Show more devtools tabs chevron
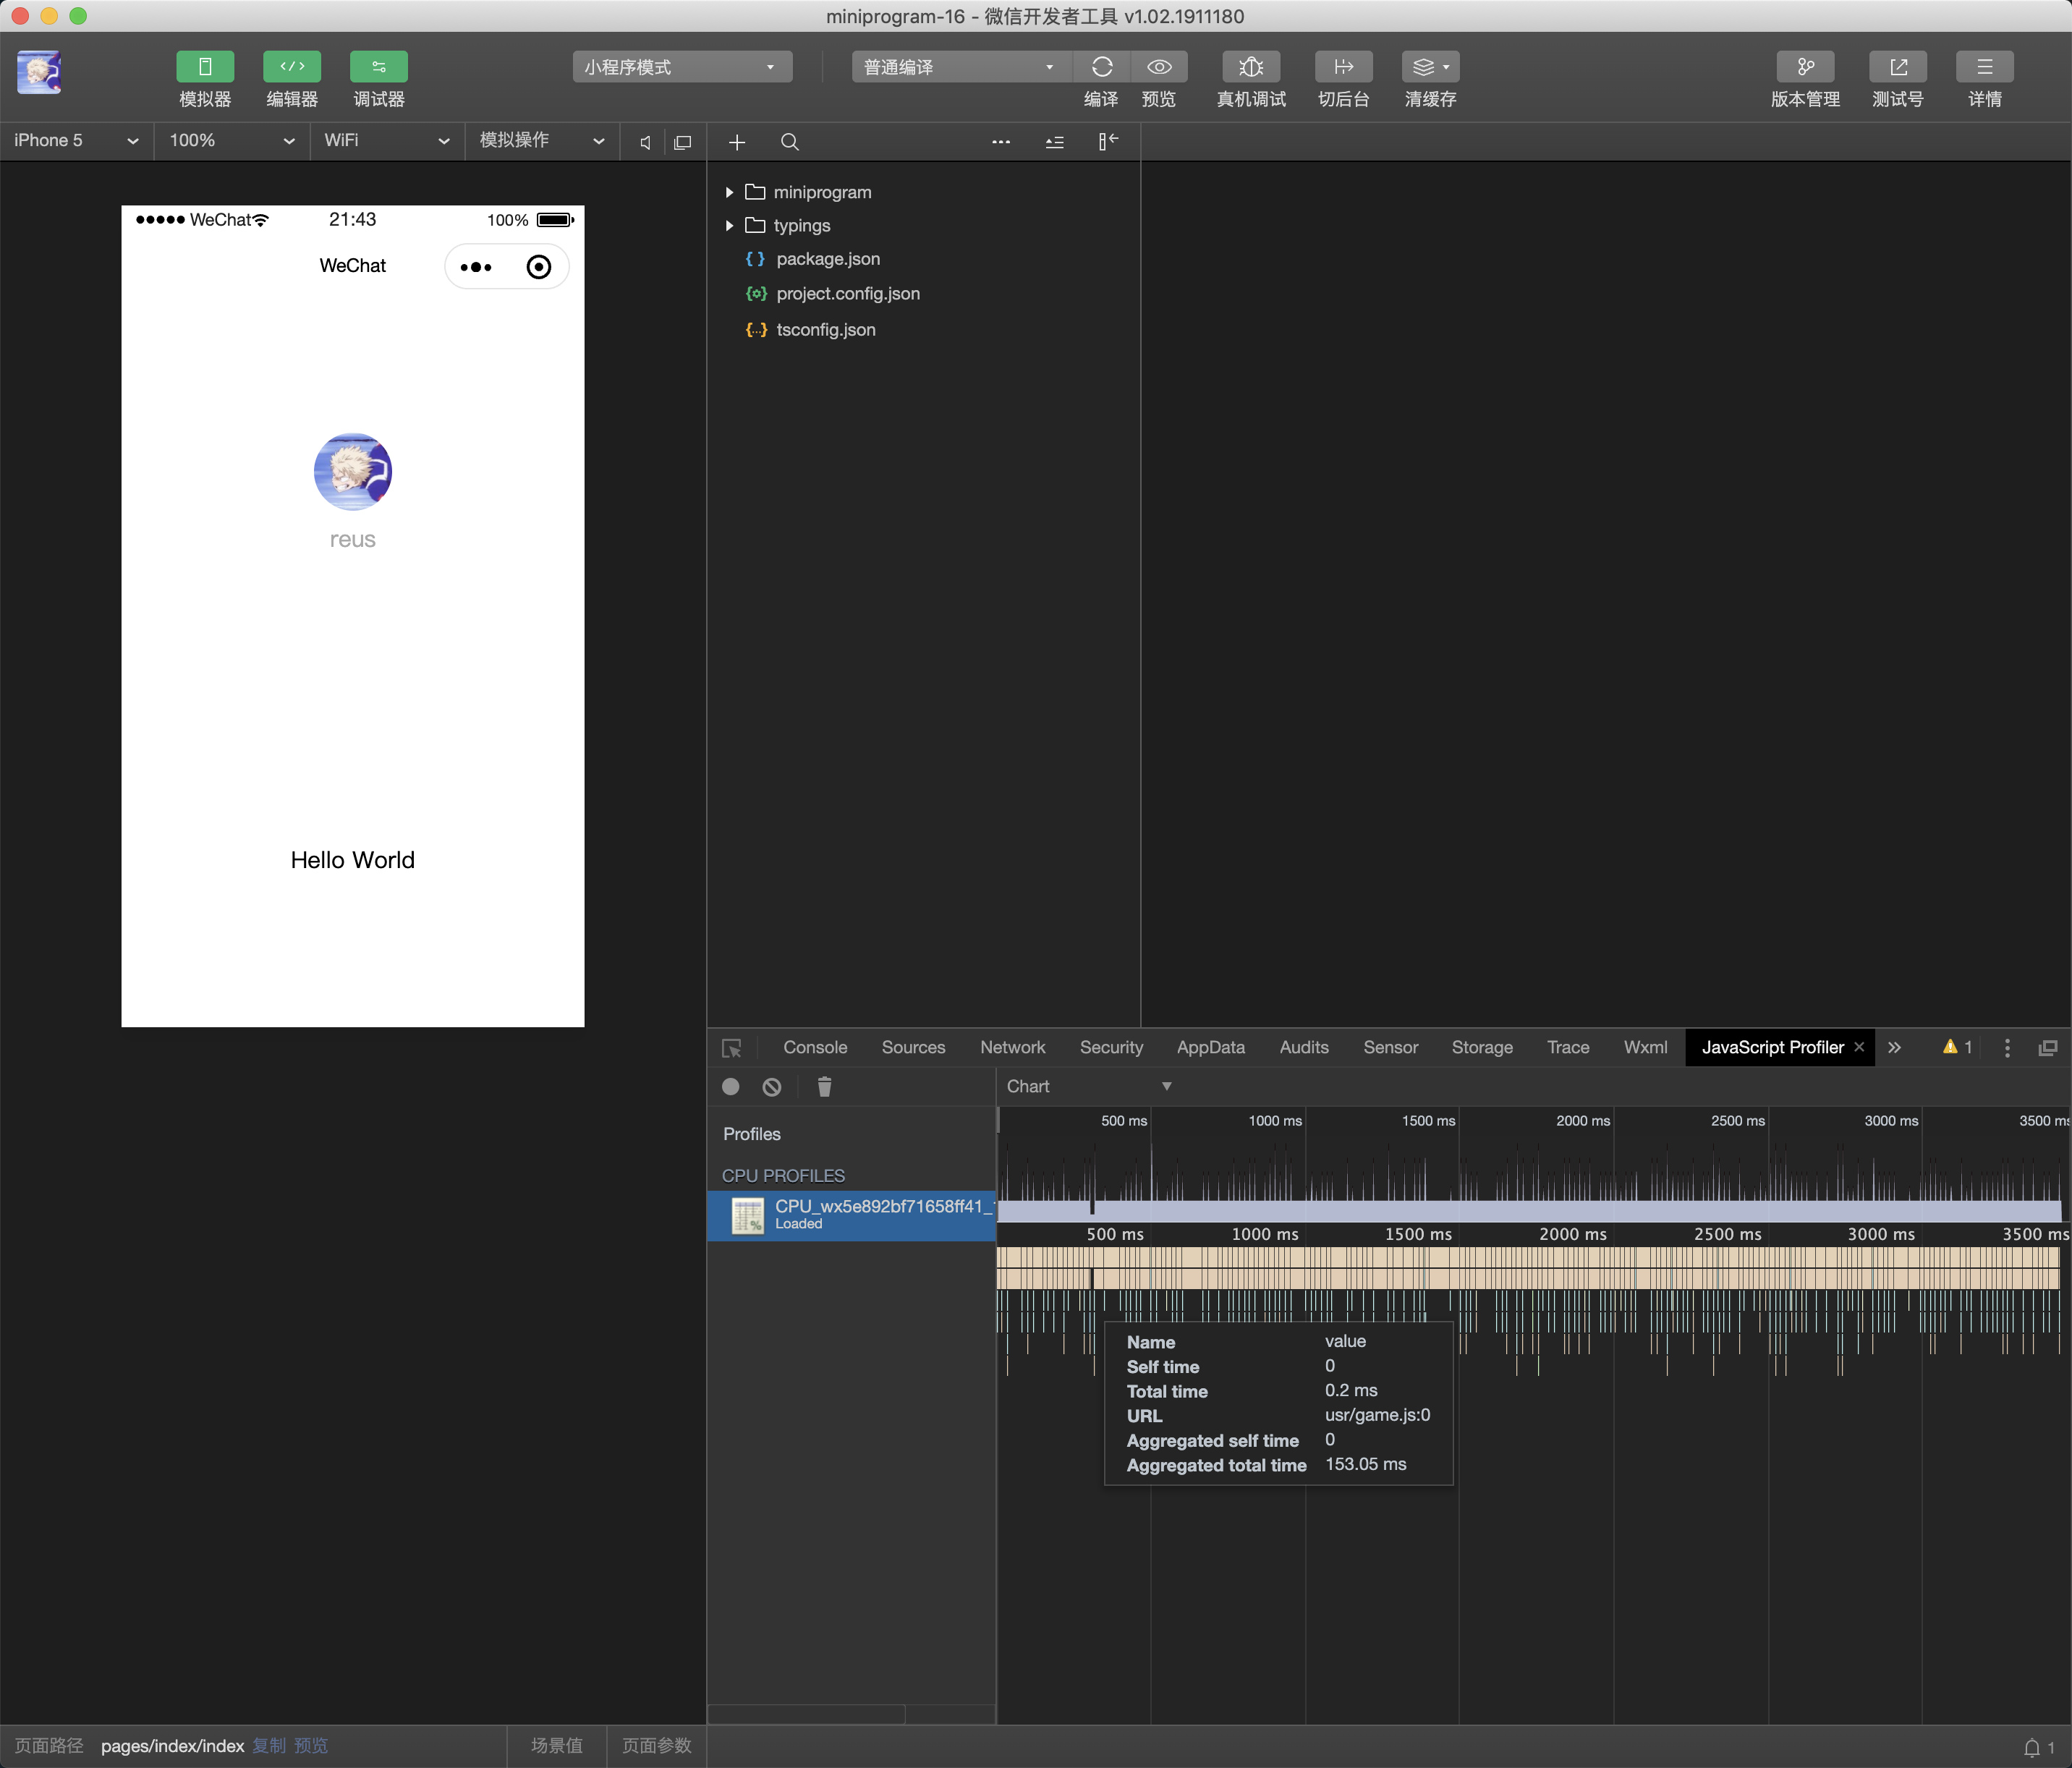This screenshot has height=1768, width=2072. (x=1894, y=1047)
